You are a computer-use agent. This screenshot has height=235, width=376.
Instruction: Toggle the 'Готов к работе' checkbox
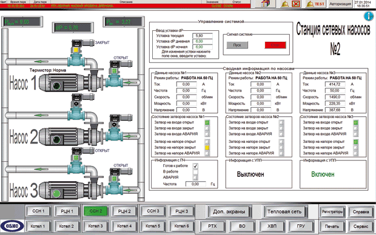pos(195,166)
